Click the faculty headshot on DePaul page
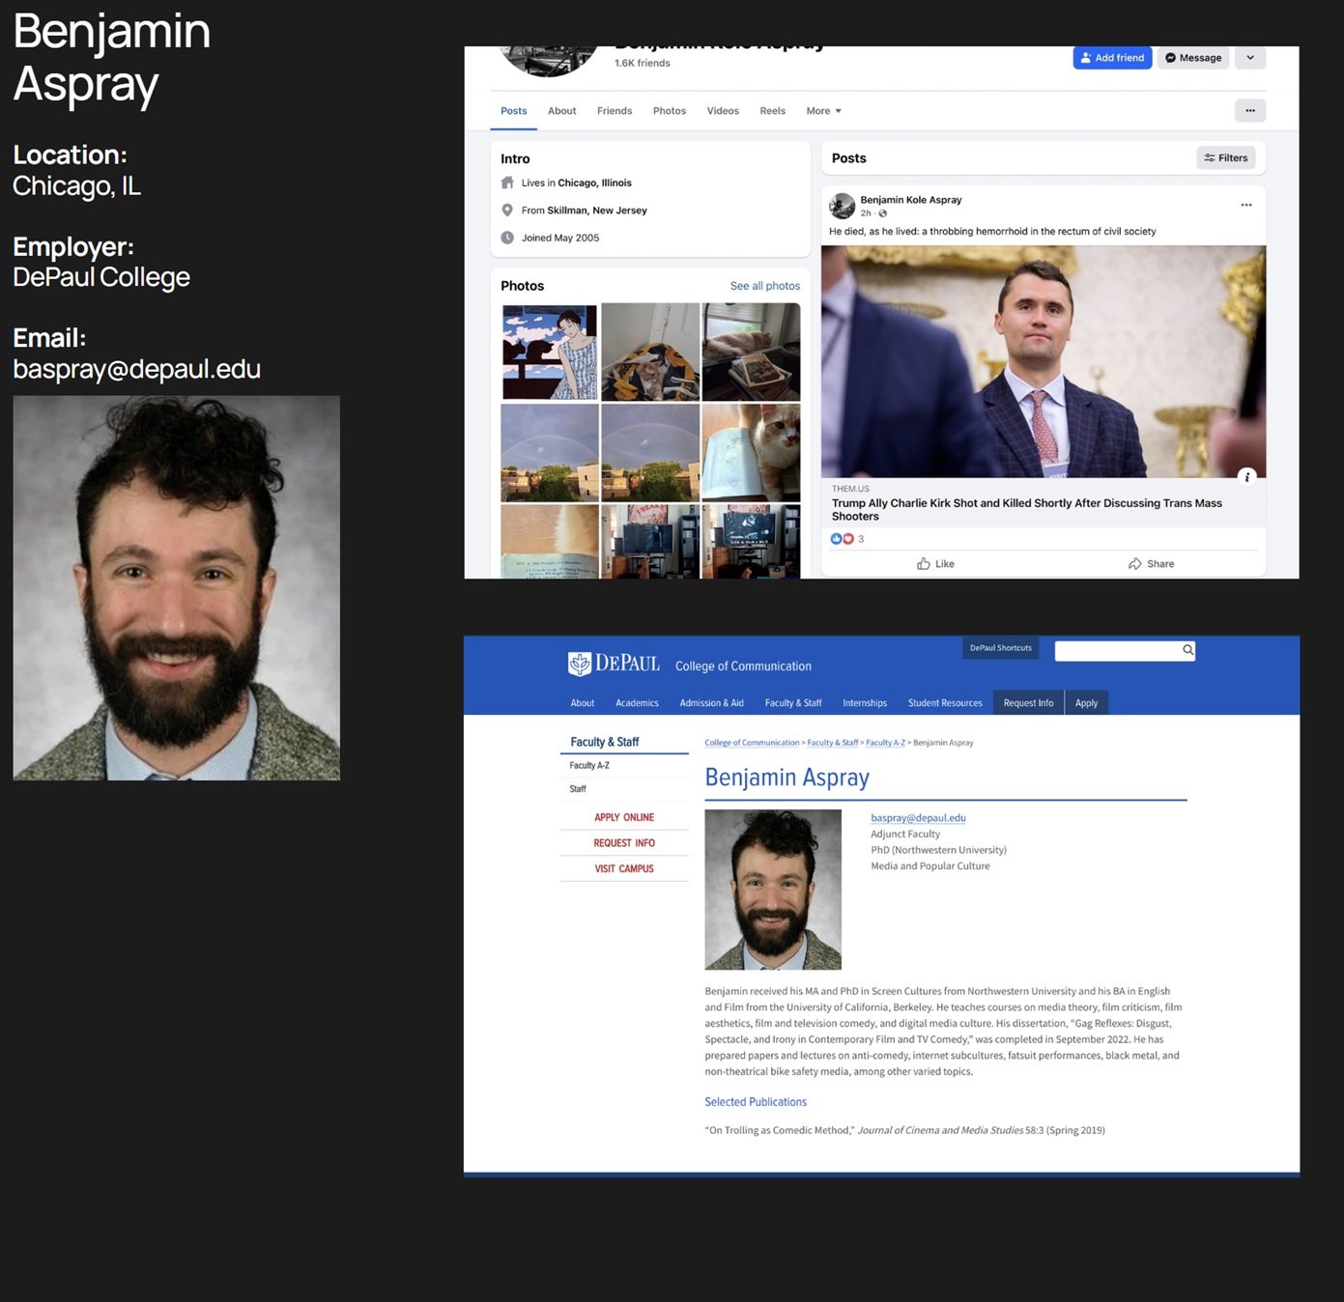This screenshot has width=1344, height=1302. pyautogui.click(x=773, y=890)
